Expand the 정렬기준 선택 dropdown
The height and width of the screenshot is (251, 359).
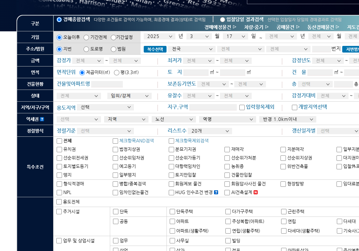click(105, 131)
